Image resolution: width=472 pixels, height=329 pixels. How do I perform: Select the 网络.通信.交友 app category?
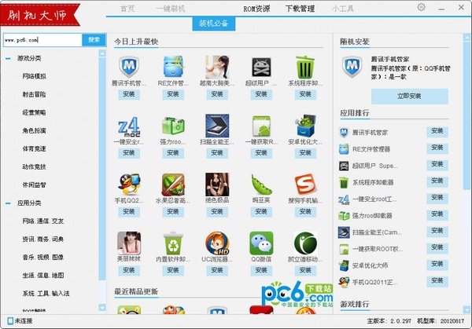point(43,221)
